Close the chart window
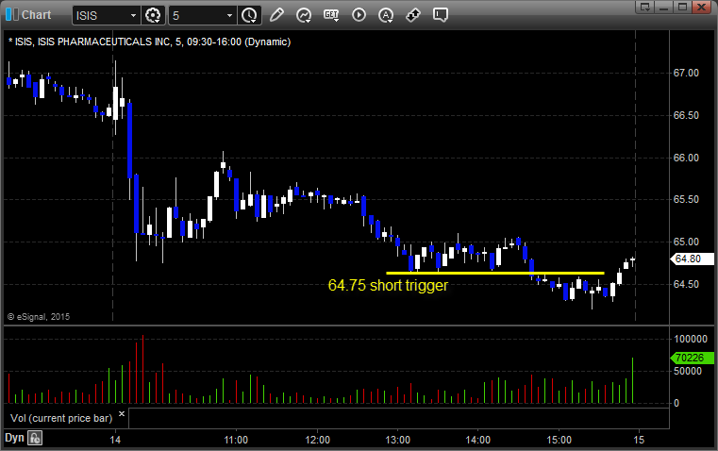The height and width of the screenshot is (451, 718). coord(701,7)
